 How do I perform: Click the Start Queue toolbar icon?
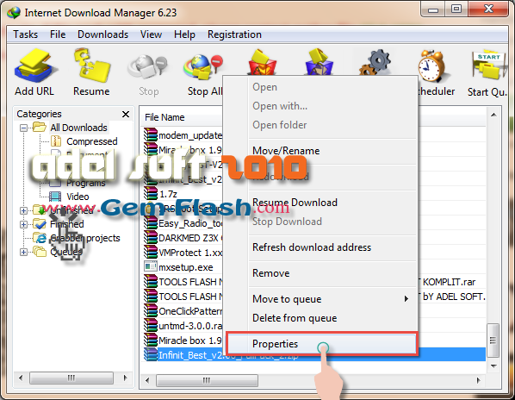(x=488, y=66)
